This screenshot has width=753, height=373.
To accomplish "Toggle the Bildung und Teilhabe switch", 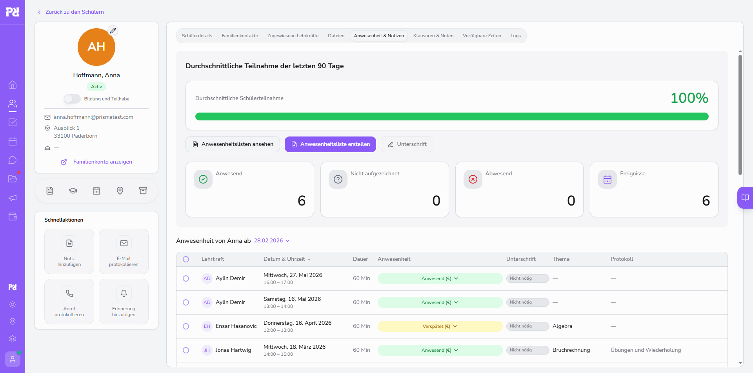I will tap(72, 99).
